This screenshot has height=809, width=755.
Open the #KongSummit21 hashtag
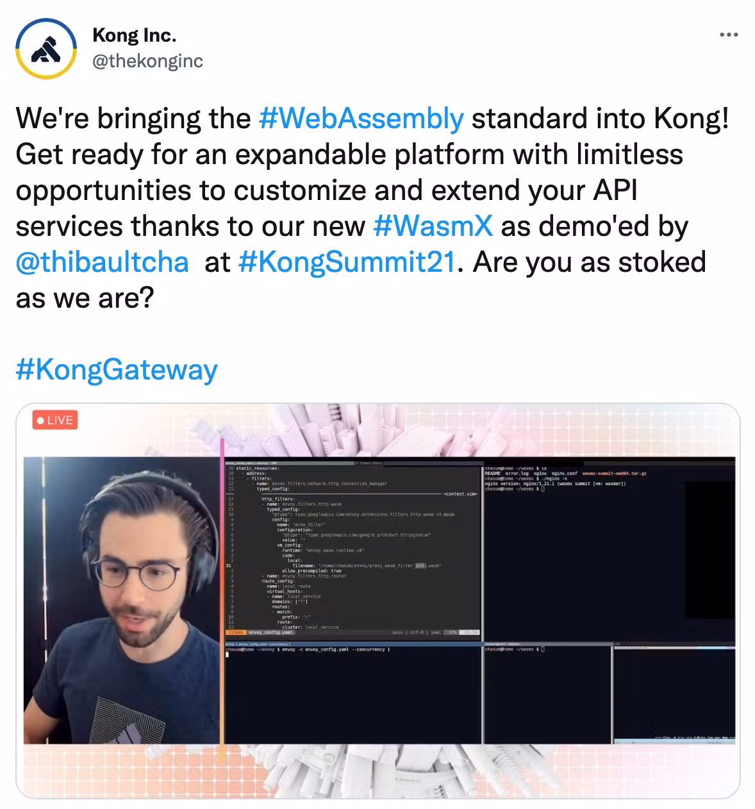pyautogui.click(x=346, y=262)
